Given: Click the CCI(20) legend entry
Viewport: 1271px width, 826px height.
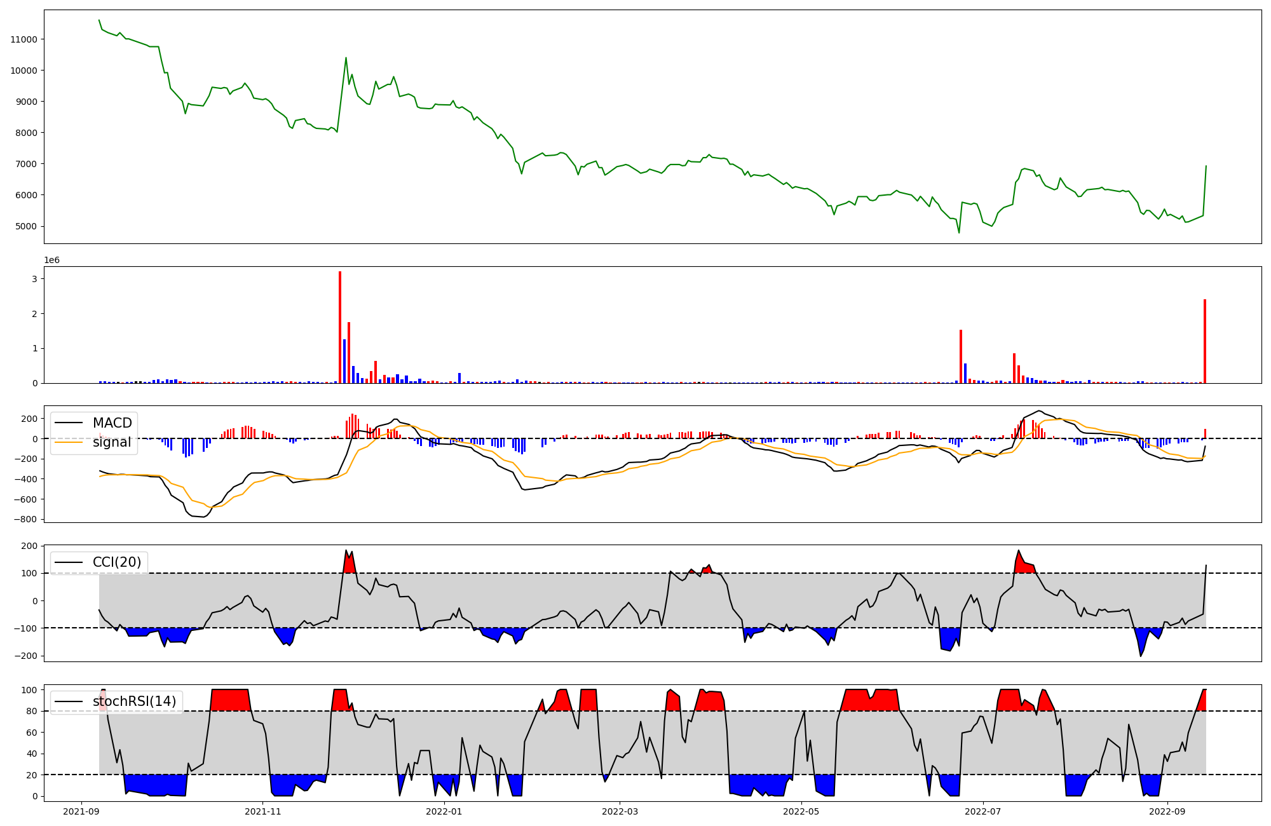Looking at the screenshot, I should click(x=117, y=562).
